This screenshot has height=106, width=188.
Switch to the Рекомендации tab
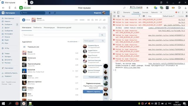pyautogui.click(x=49, y=27)
